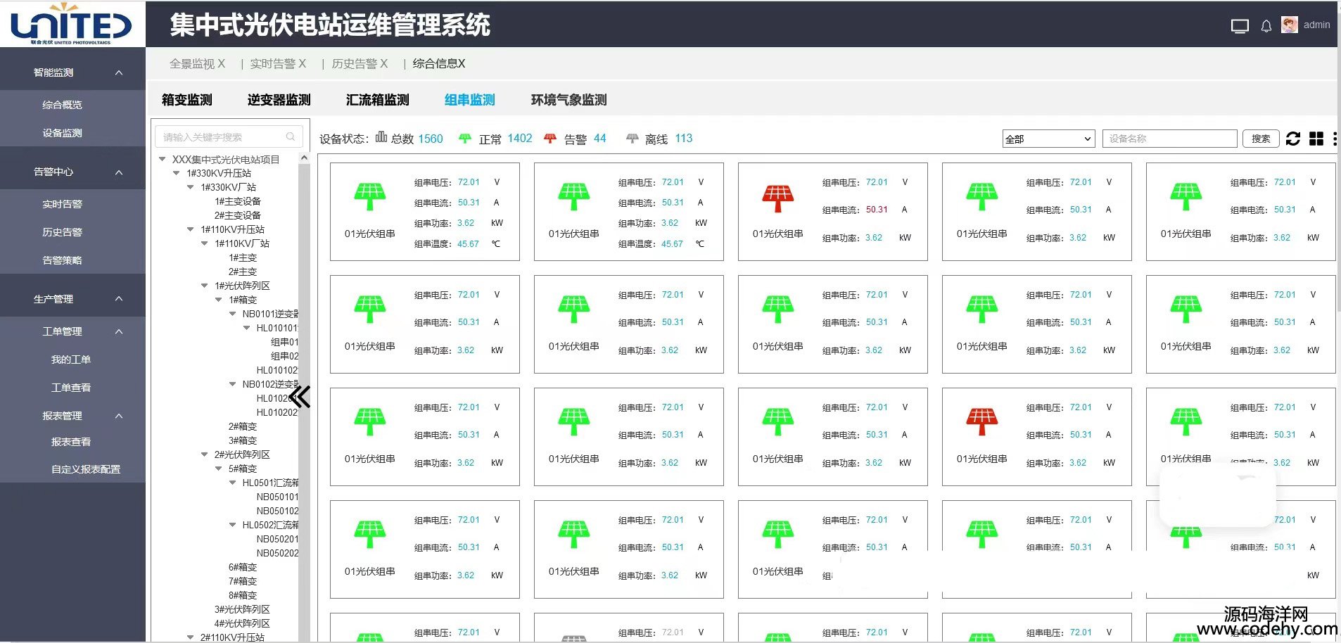Collapse the 智能监测 sidebar section

pos(119,72)
